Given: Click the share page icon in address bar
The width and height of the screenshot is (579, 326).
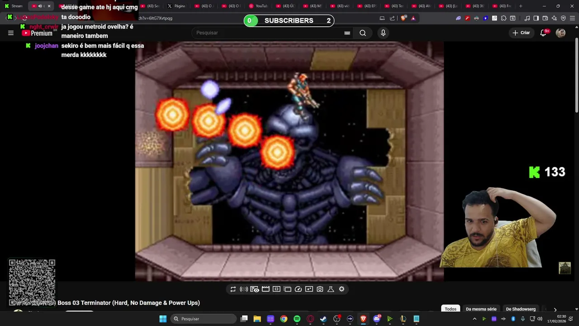Looking at the screenshot, I should [392, 18].
